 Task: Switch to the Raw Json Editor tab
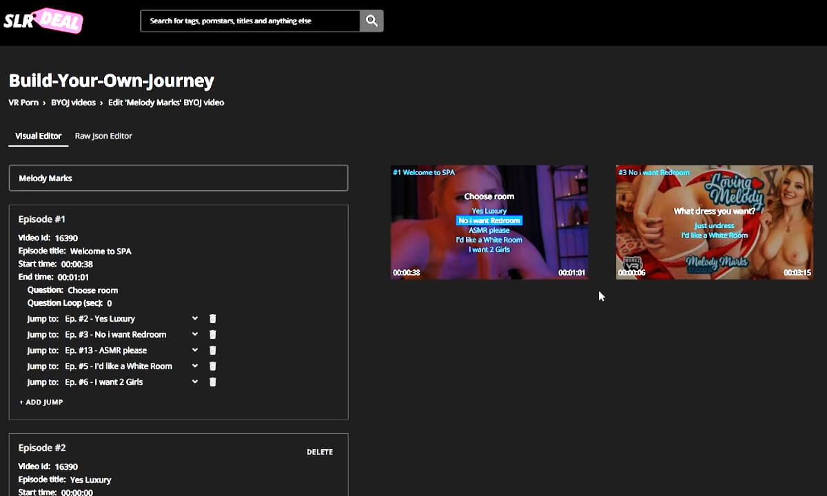[103, 136]
